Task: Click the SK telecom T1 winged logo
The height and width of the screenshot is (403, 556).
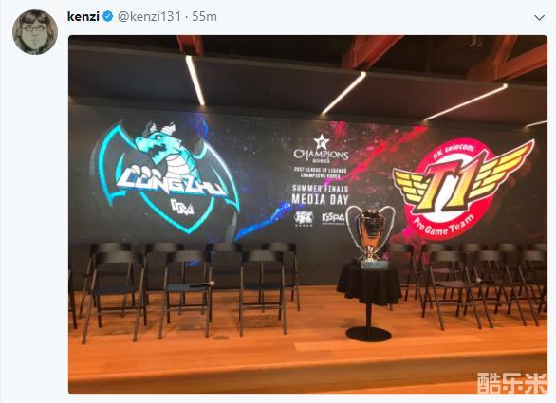Action: [x=462, y=188]
